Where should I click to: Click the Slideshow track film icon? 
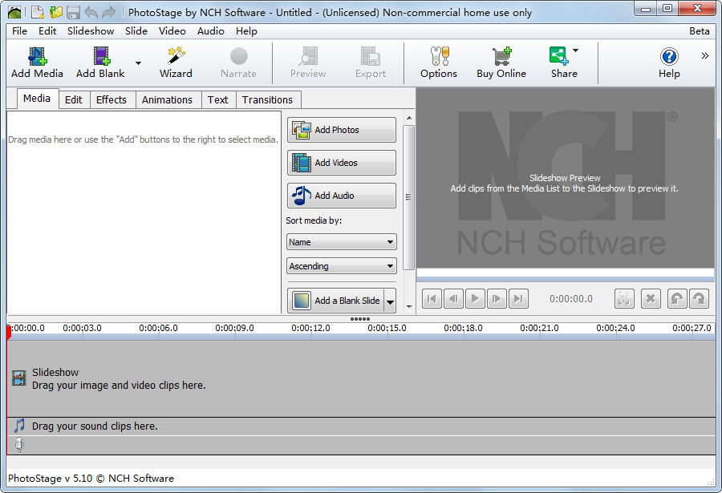click(x=19, y=378)
